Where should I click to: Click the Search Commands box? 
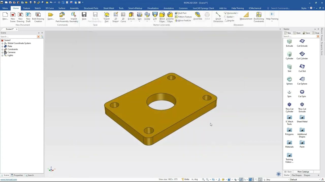coord(280,8)
